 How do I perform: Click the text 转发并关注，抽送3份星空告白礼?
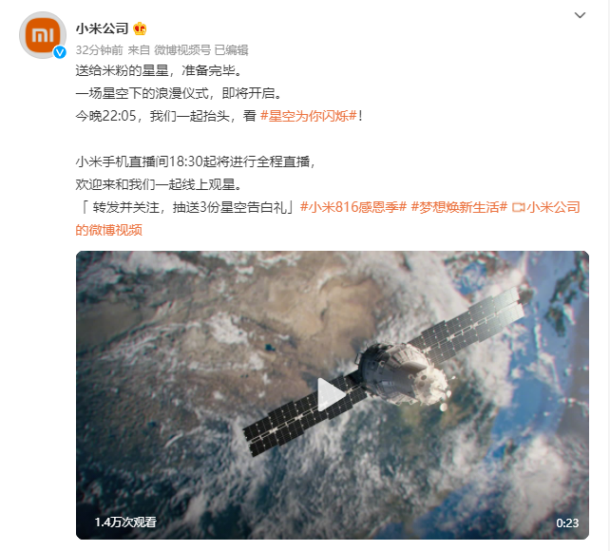189,207
